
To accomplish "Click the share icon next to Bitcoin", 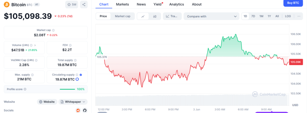I will pos(84,4).
